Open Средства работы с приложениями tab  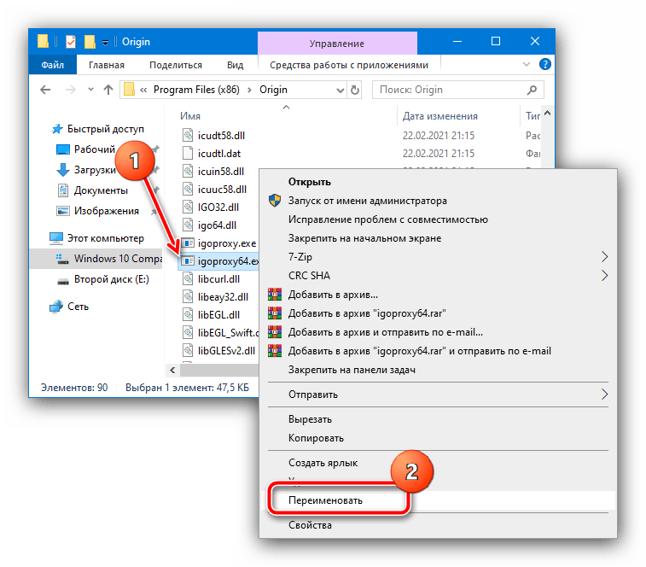[349, 65]
